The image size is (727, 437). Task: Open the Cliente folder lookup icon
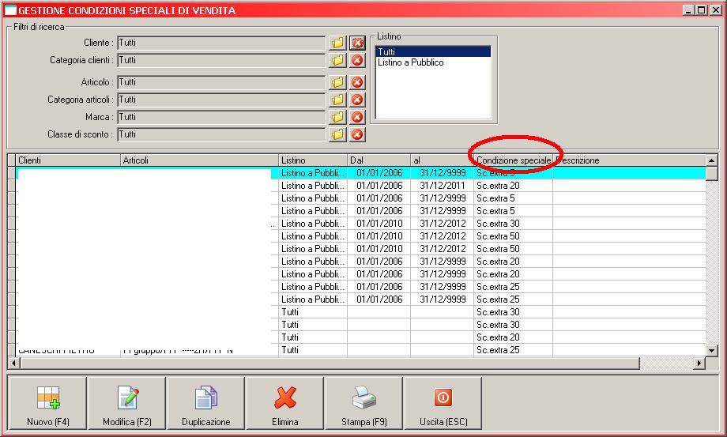tap(338, 43)
